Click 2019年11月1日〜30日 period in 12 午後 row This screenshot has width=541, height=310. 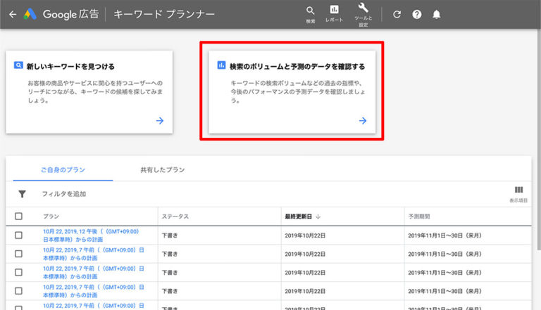(444, 235)
